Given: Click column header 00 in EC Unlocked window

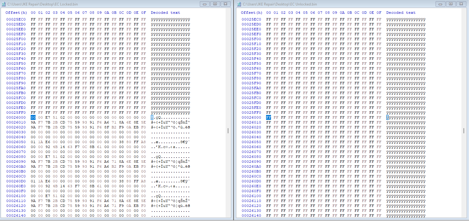Looking at the screenshot, I should click(269, 13).
